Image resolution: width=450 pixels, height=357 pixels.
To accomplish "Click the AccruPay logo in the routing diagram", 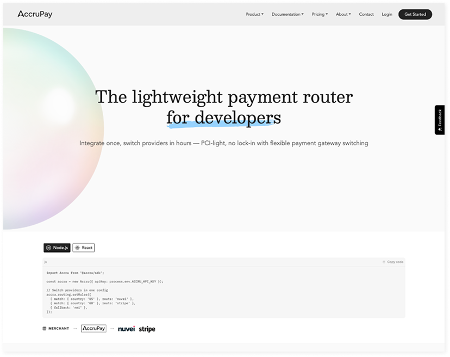I will click(x=92, y=328).
